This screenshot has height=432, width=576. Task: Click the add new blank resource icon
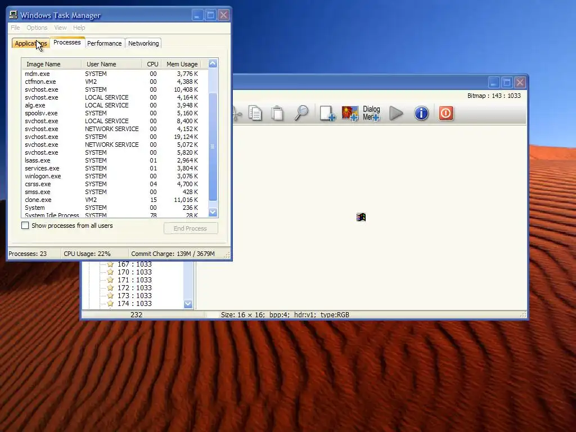point(327,113)
